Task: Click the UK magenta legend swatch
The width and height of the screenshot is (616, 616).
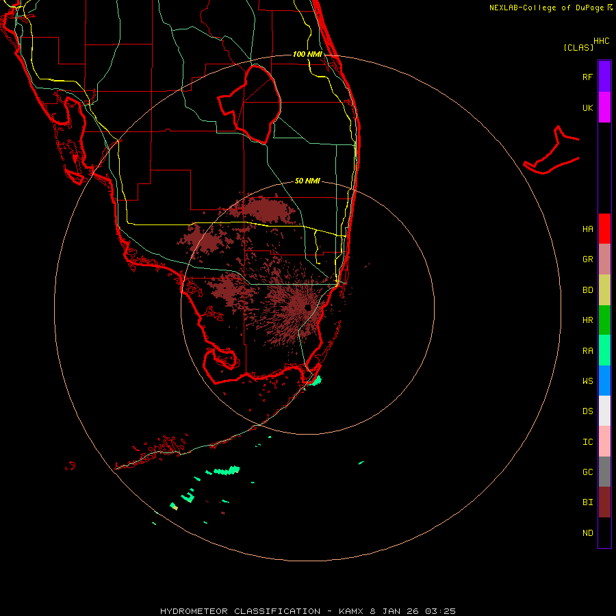Action: [604, 107]
